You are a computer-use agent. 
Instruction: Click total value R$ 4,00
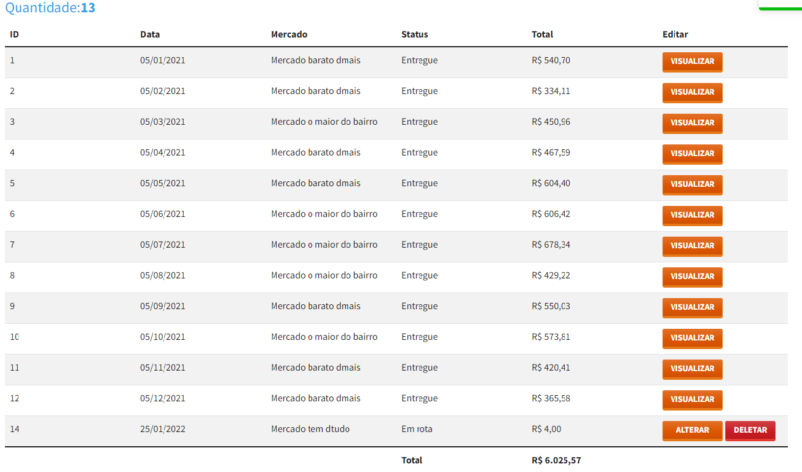546,429
